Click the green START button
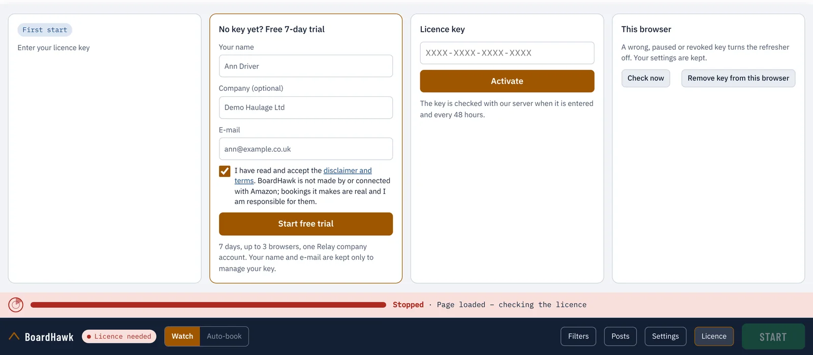 (x=773, y=337)
